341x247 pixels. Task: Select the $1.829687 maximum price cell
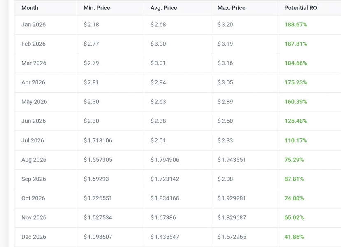(x=232, y=217)
